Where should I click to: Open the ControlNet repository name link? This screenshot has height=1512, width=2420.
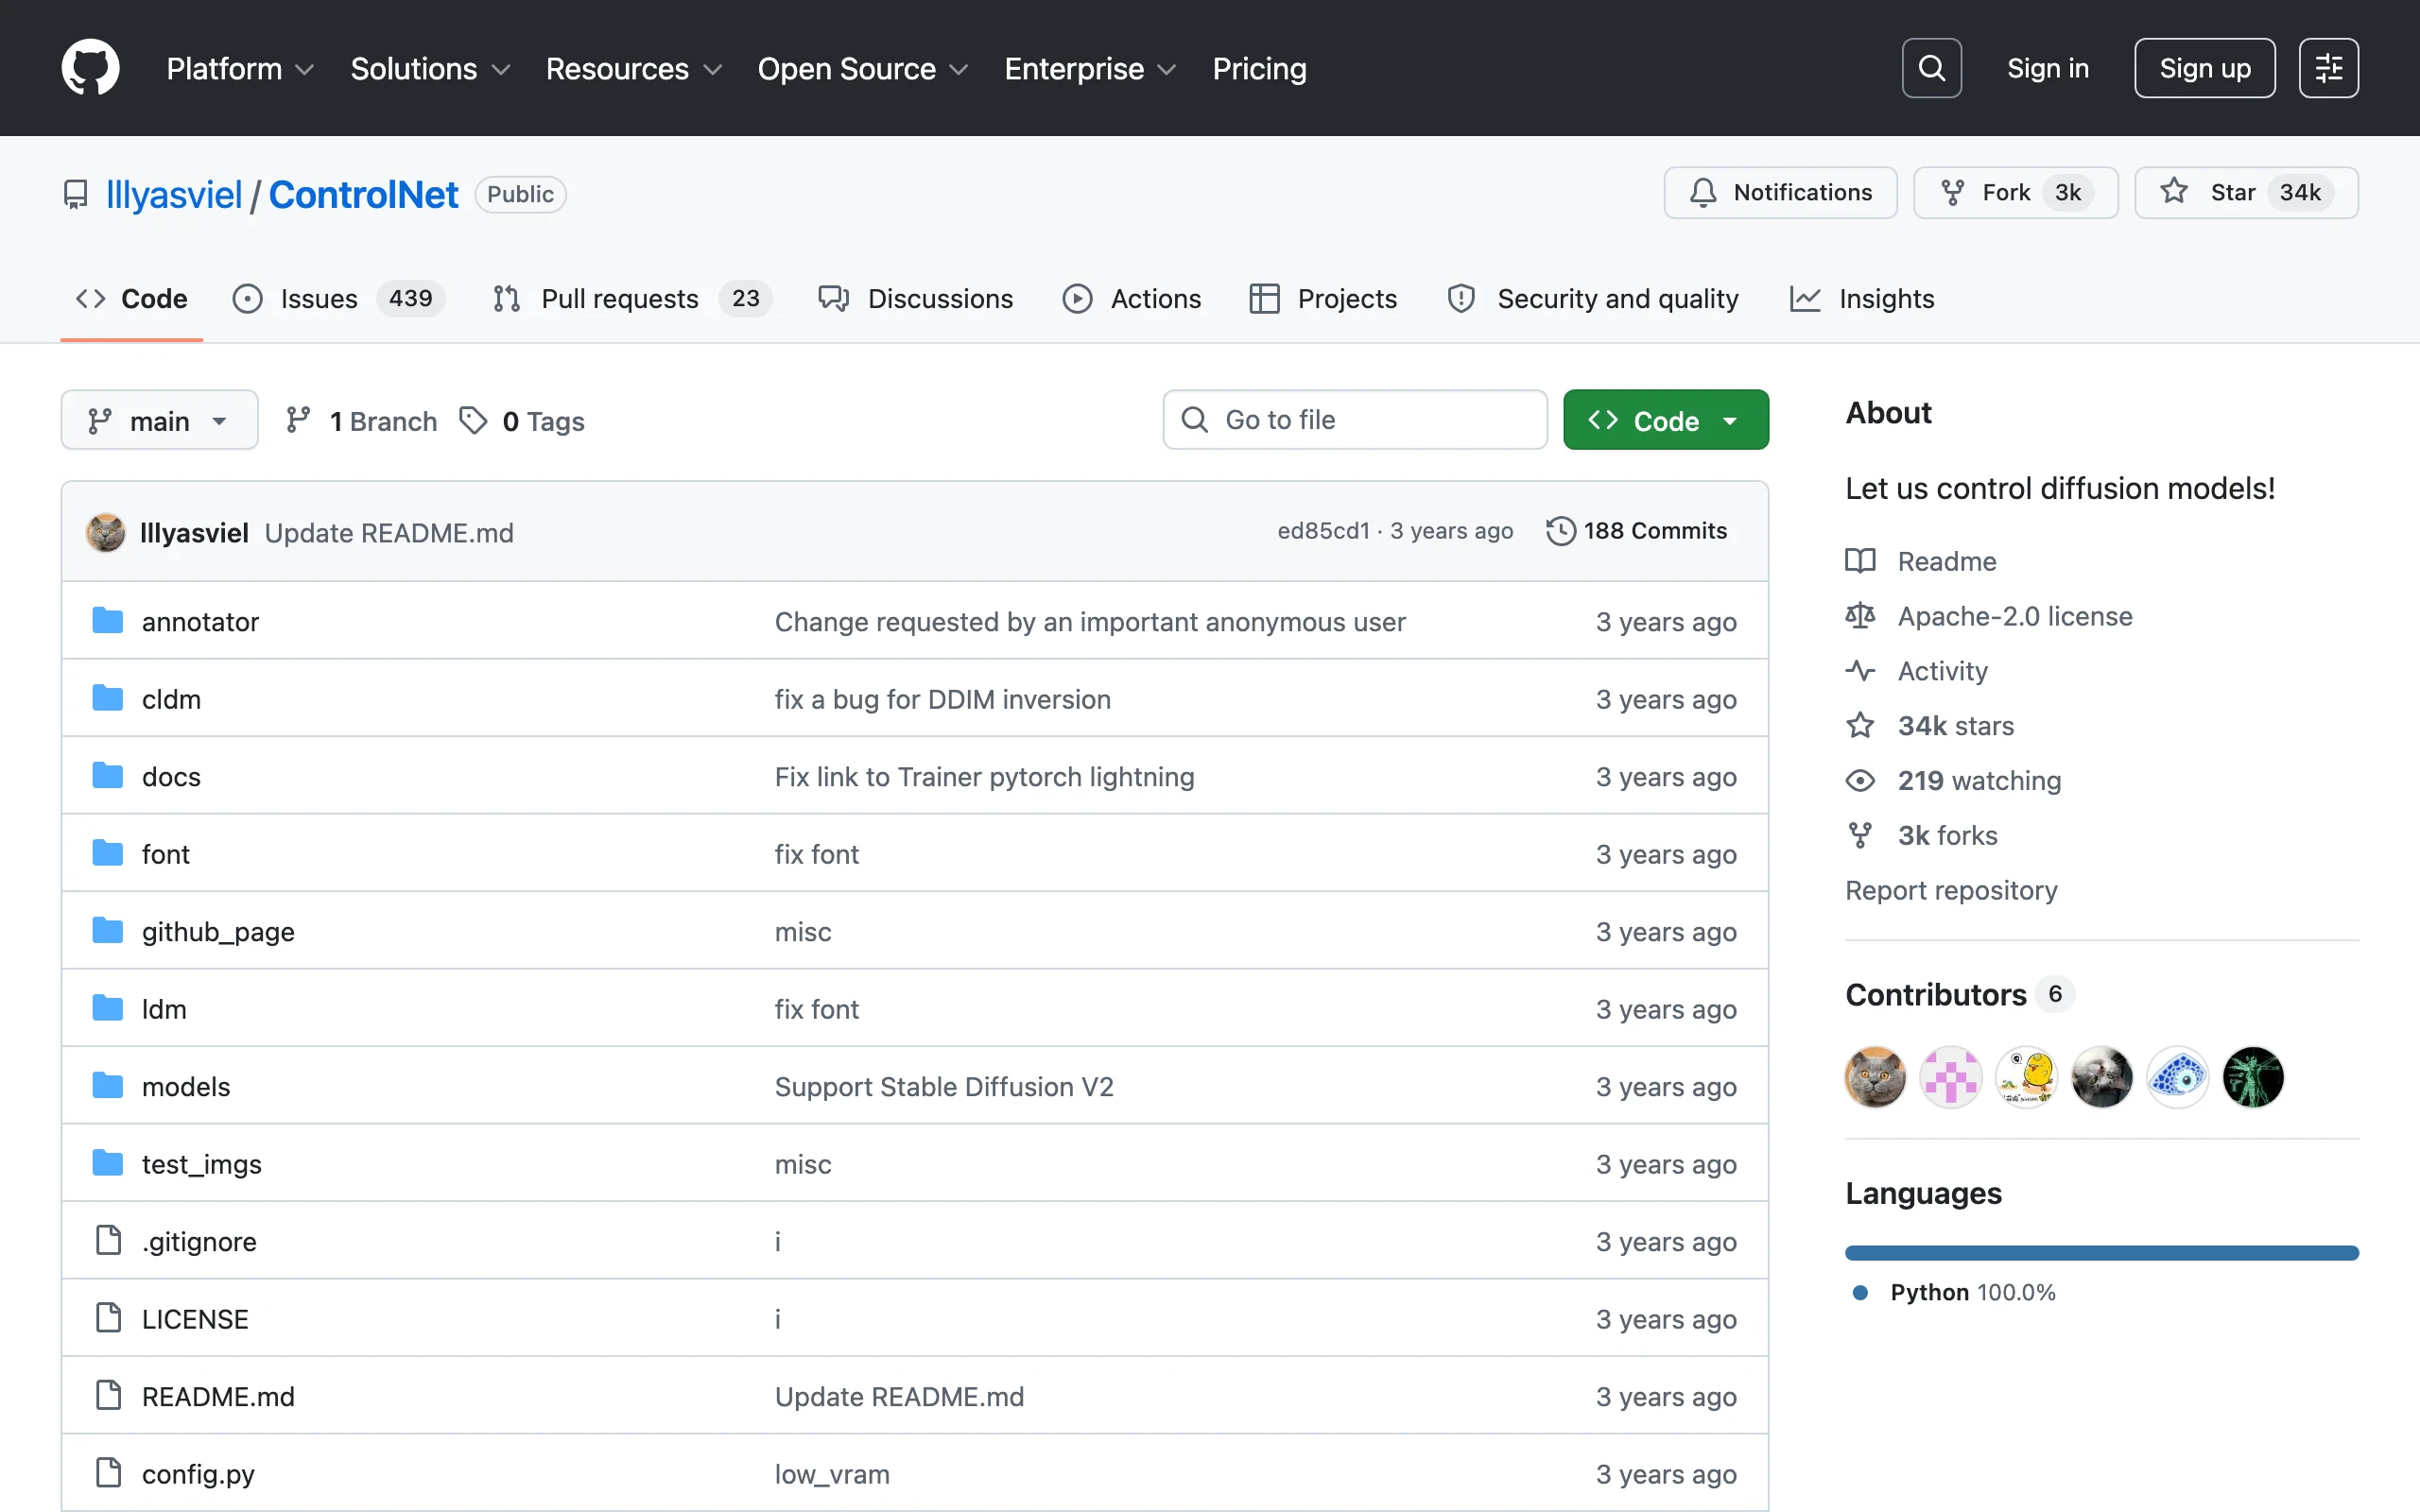coord(363,194)
